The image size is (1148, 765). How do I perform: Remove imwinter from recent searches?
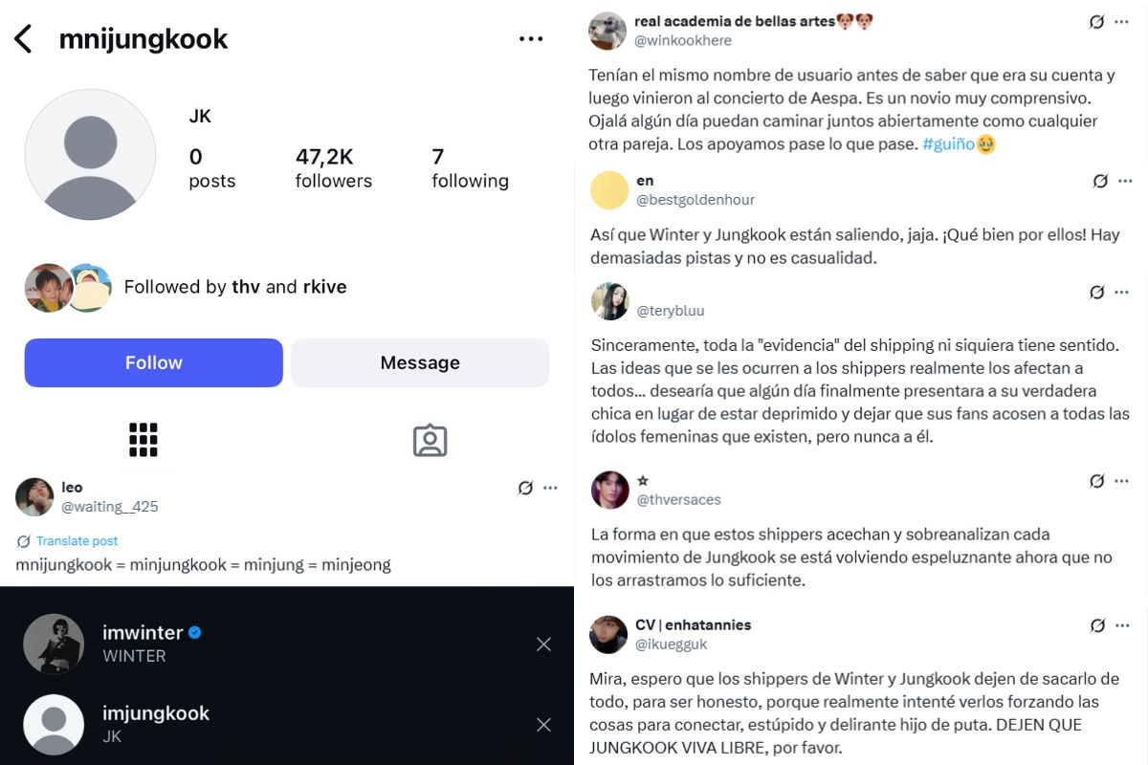(x=543, y=645)
